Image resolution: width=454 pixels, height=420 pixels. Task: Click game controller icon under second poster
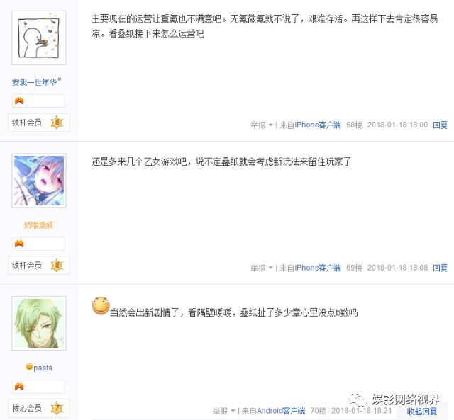(x=19, y=244)
